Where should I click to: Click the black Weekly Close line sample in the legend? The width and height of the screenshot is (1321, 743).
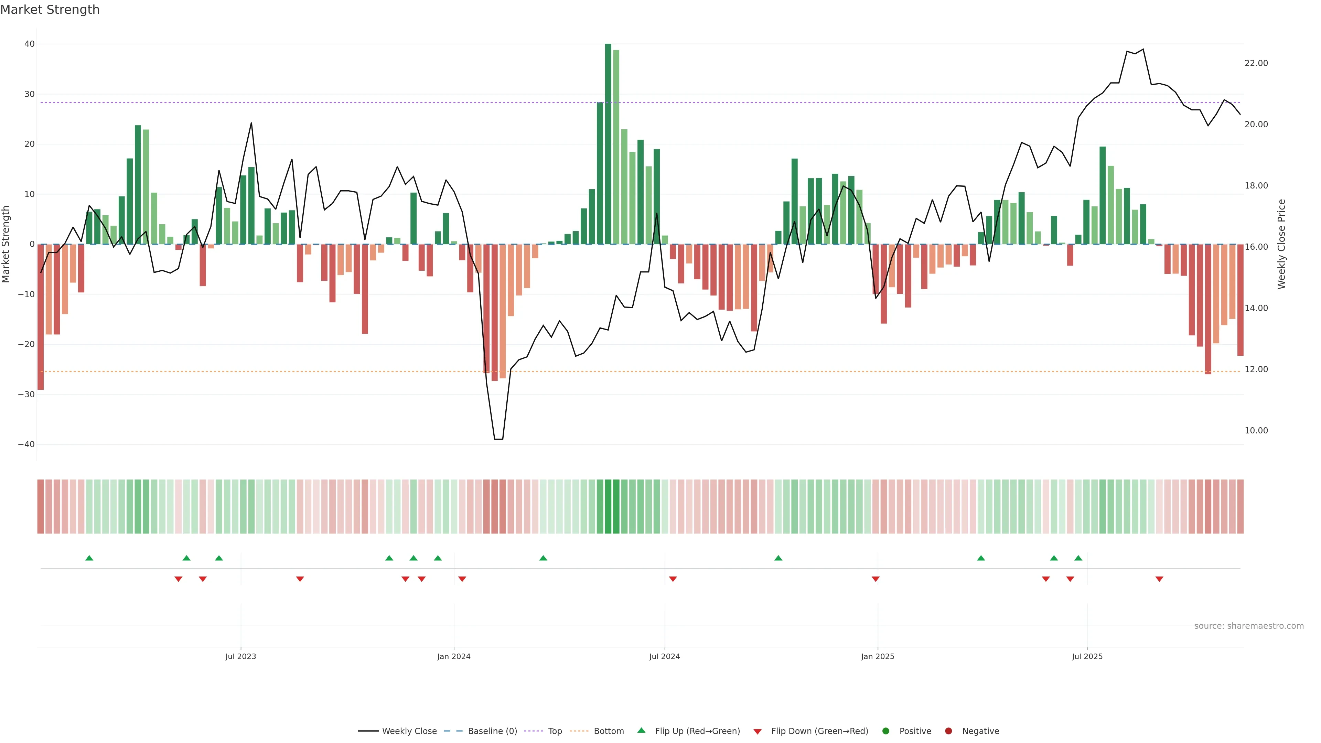pyautogui.click(x=368, y=731)
